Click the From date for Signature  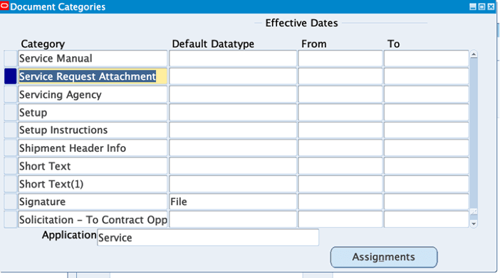pos(340,202)
